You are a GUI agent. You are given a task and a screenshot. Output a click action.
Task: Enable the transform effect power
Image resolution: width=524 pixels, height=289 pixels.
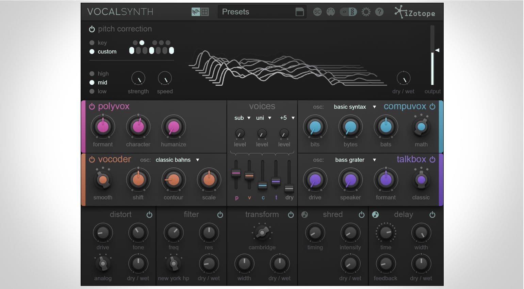pos(291,215)
